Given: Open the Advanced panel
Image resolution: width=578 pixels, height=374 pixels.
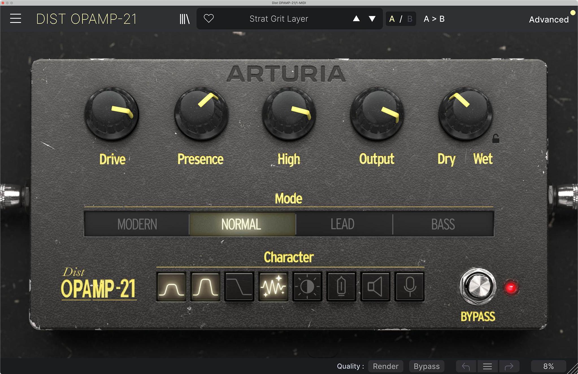Looking at the screenshot, I should point(549,19).
